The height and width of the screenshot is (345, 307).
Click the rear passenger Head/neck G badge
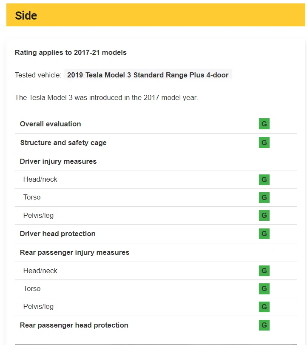[x=264, y=271]
